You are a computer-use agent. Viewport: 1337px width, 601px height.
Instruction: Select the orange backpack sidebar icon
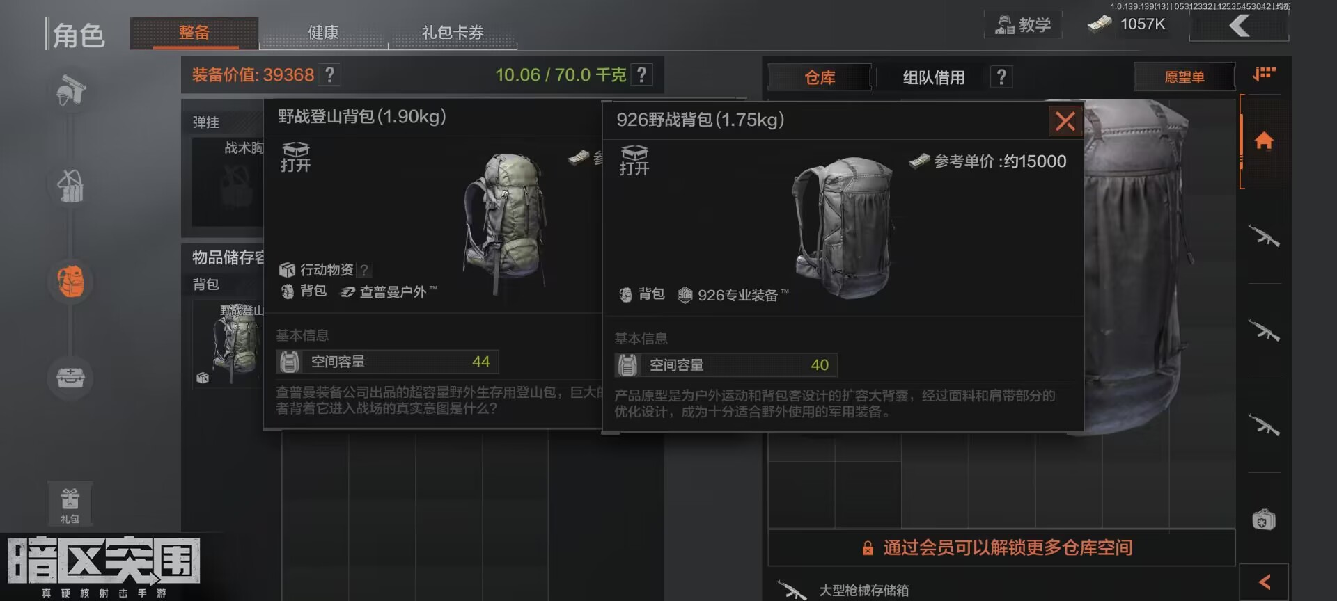pos(70,282)
